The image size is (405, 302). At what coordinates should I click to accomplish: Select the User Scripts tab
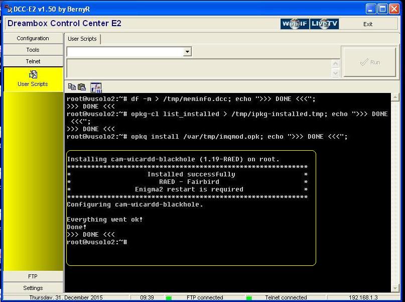coord(82,39)
